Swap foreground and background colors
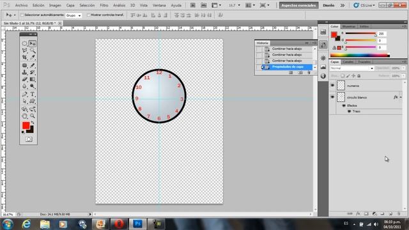This screenshot has width=409, height=230. pos(33,123)
